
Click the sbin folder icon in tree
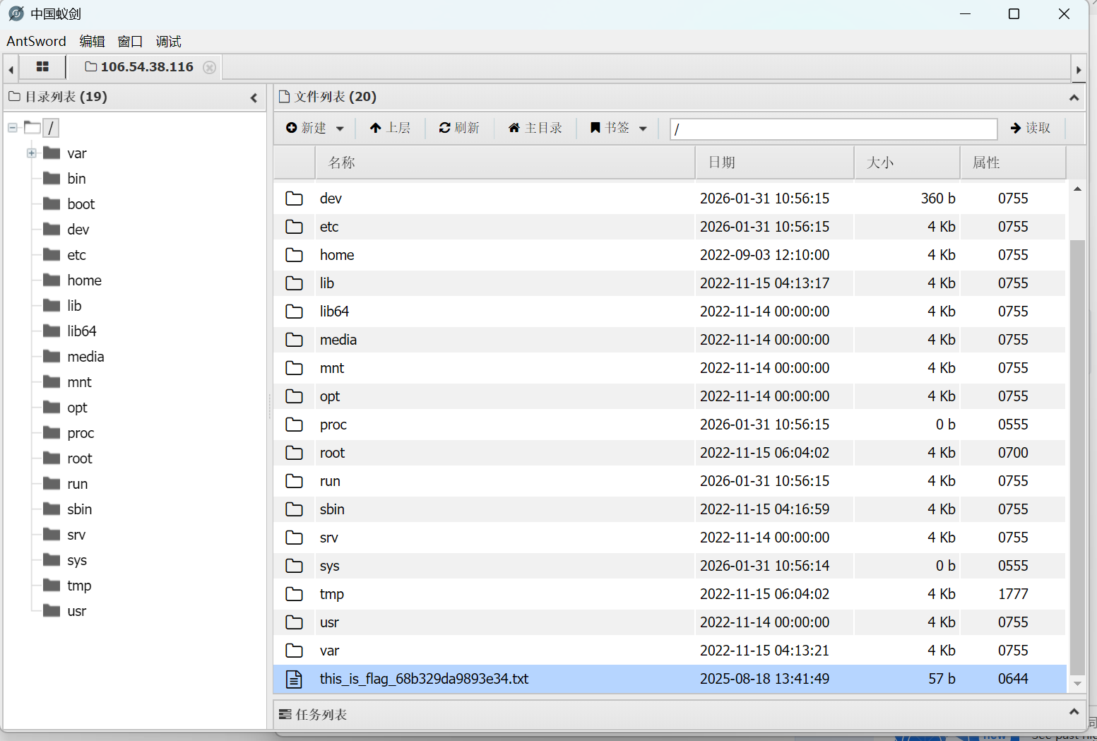(x=52, y=509)
